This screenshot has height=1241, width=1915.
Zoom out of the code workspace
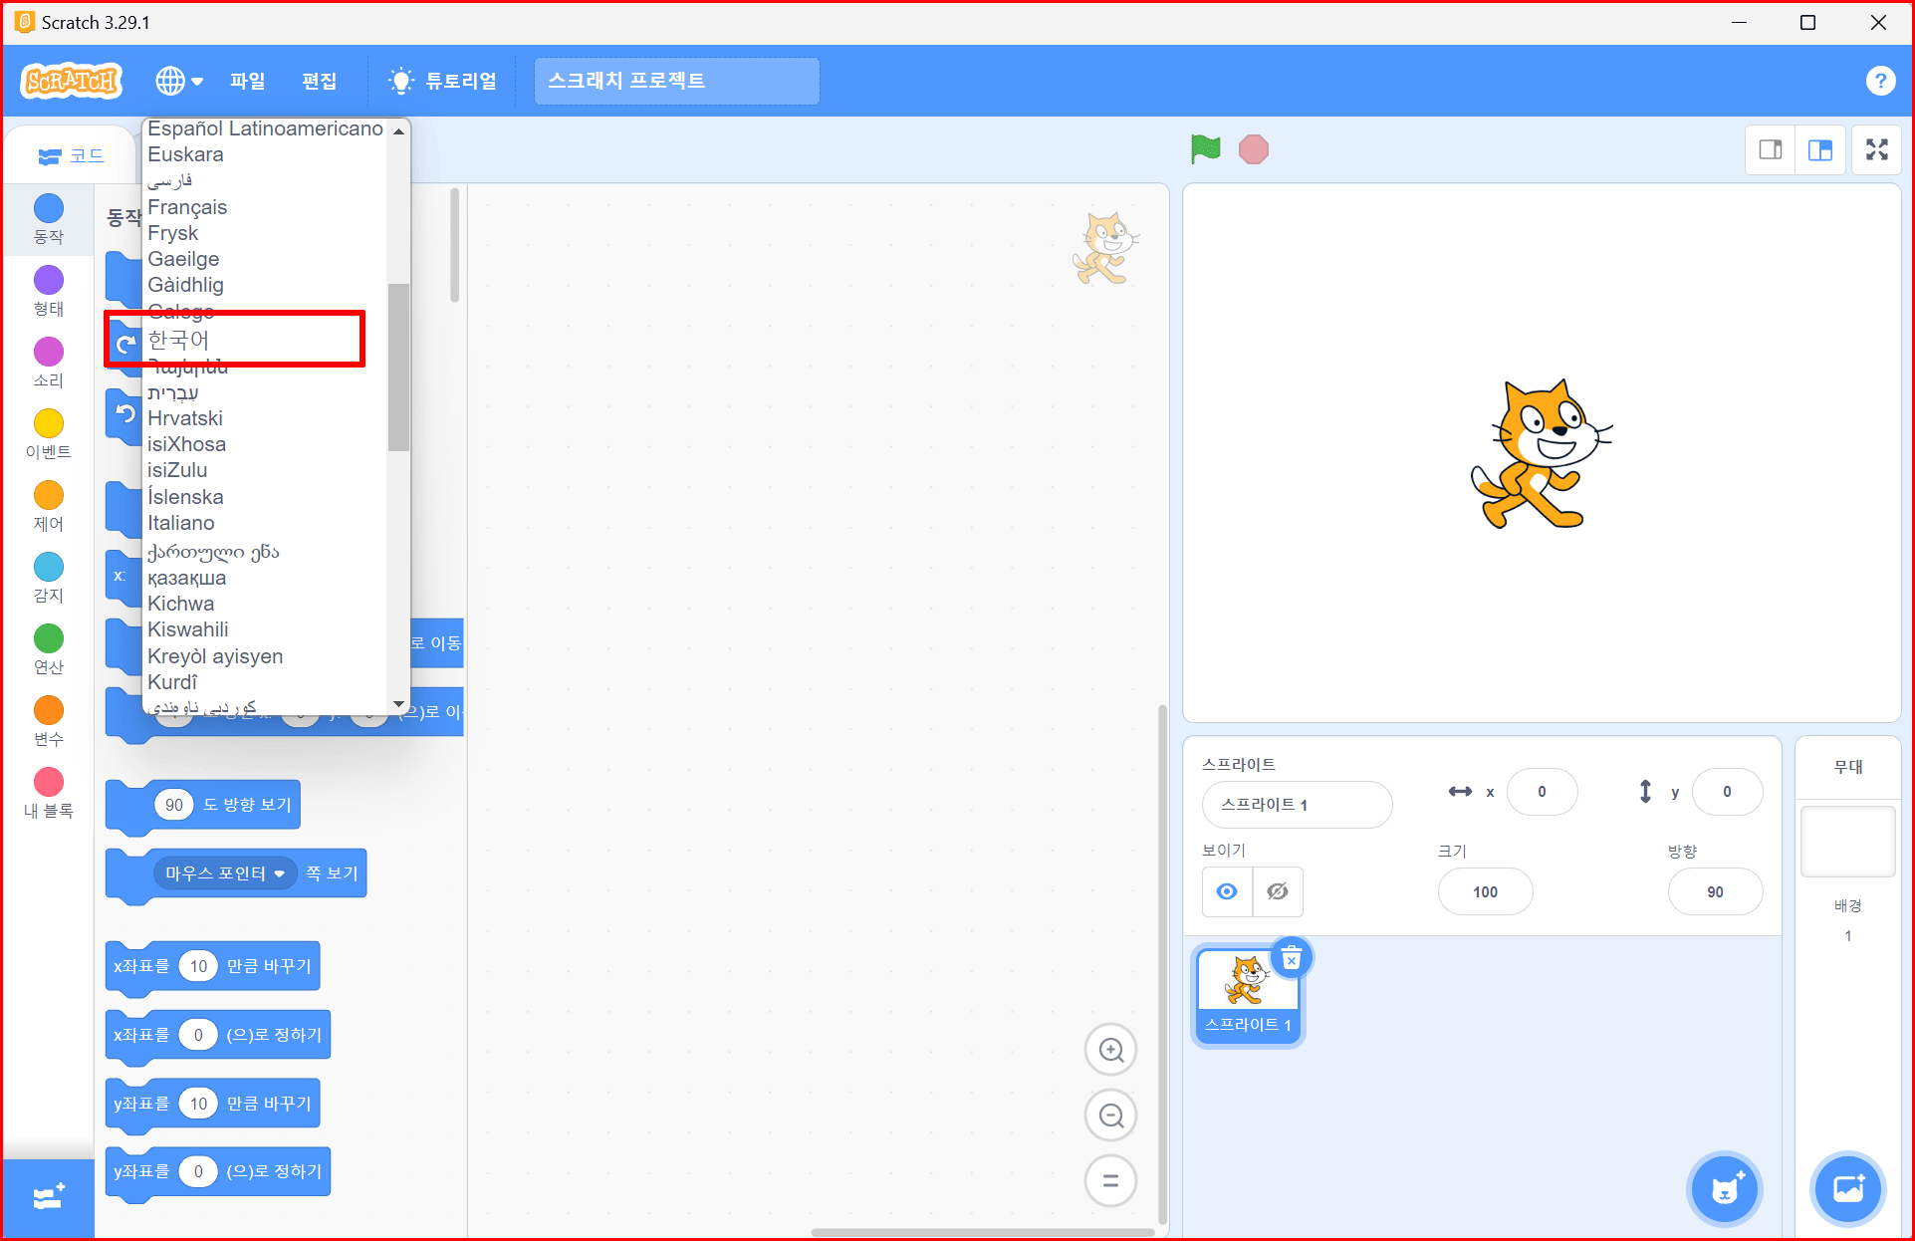coord(1110,1116)
